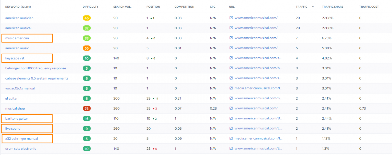Click external link icon in american musician row
The width and height of the screenshot is (392, 155).
tap(231, 18)
